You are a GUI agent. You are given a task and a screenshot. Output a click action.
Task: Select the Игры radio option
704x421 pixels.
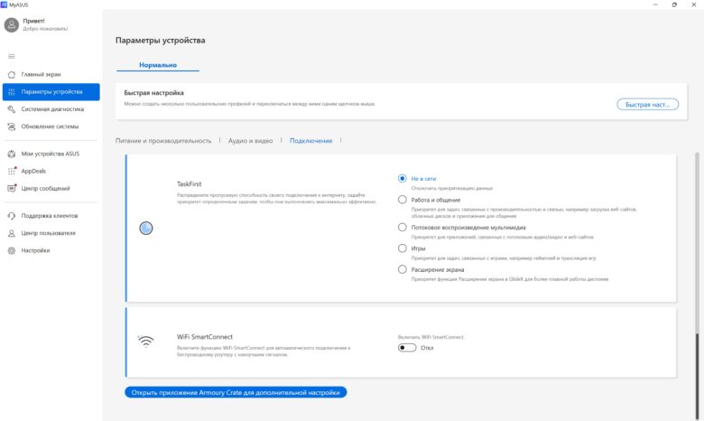[x=403, y=248]
